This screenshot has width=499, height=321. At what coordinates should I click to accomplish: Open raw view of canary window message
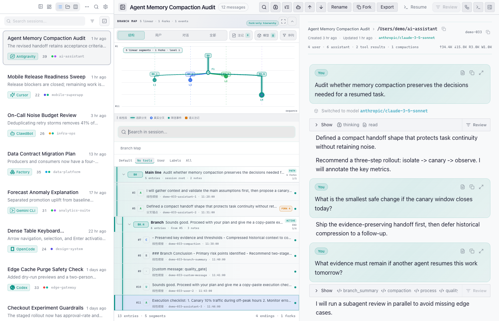(463, 187)
